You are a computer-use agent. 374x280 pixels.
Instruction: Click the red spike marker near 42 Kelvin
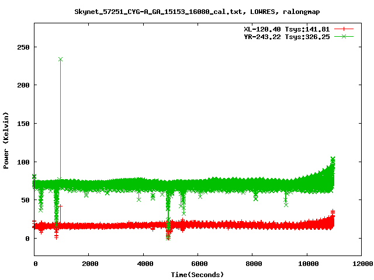click(60, 206)
